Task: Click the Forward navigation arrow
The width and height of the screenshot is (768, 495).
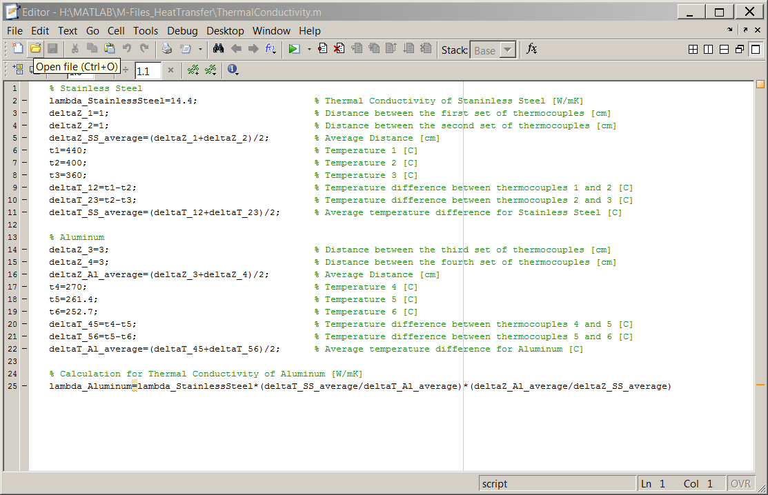Action: (x=253, y=48)
